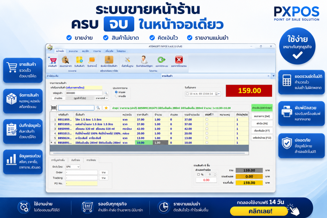Open the ราคาปกติ price level dropdown
Viewport: 327px width, 218px height.
pyautogui.click(x=102, y=98)
